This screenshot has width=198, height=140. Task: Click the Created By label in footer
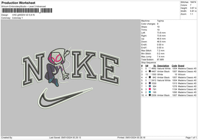coord(7,137)
